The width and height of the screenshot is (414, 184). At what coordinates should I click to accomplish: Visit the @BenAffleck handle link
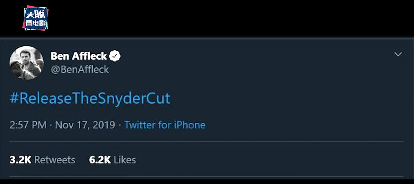(x=80, y=70)
